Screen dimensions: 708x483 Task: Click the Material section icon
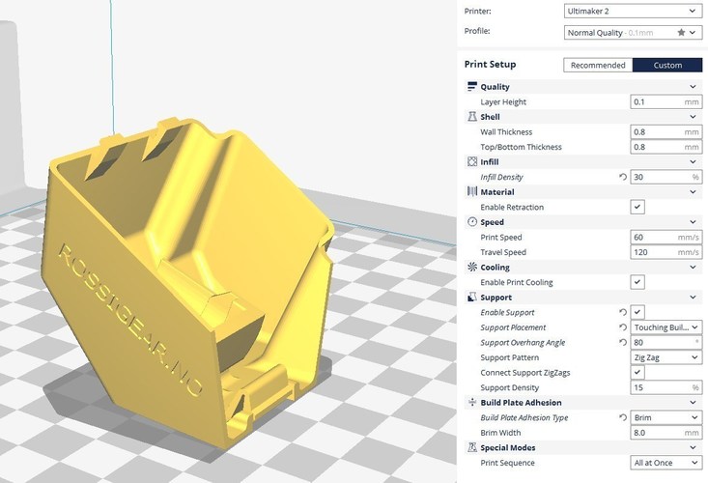[472, 192]
